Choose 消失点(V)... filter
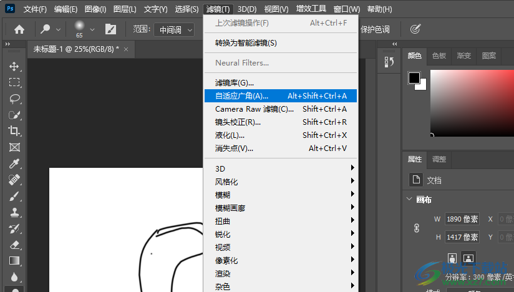The image size is (514, 292). (281, 148)
